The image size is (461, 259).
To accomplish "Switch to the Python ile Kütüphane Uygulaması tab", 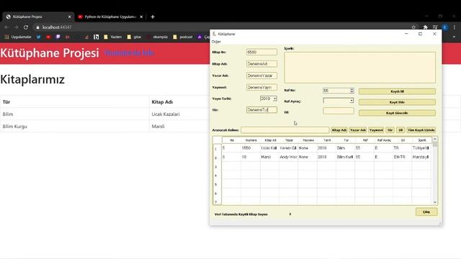I will [109, 17].
